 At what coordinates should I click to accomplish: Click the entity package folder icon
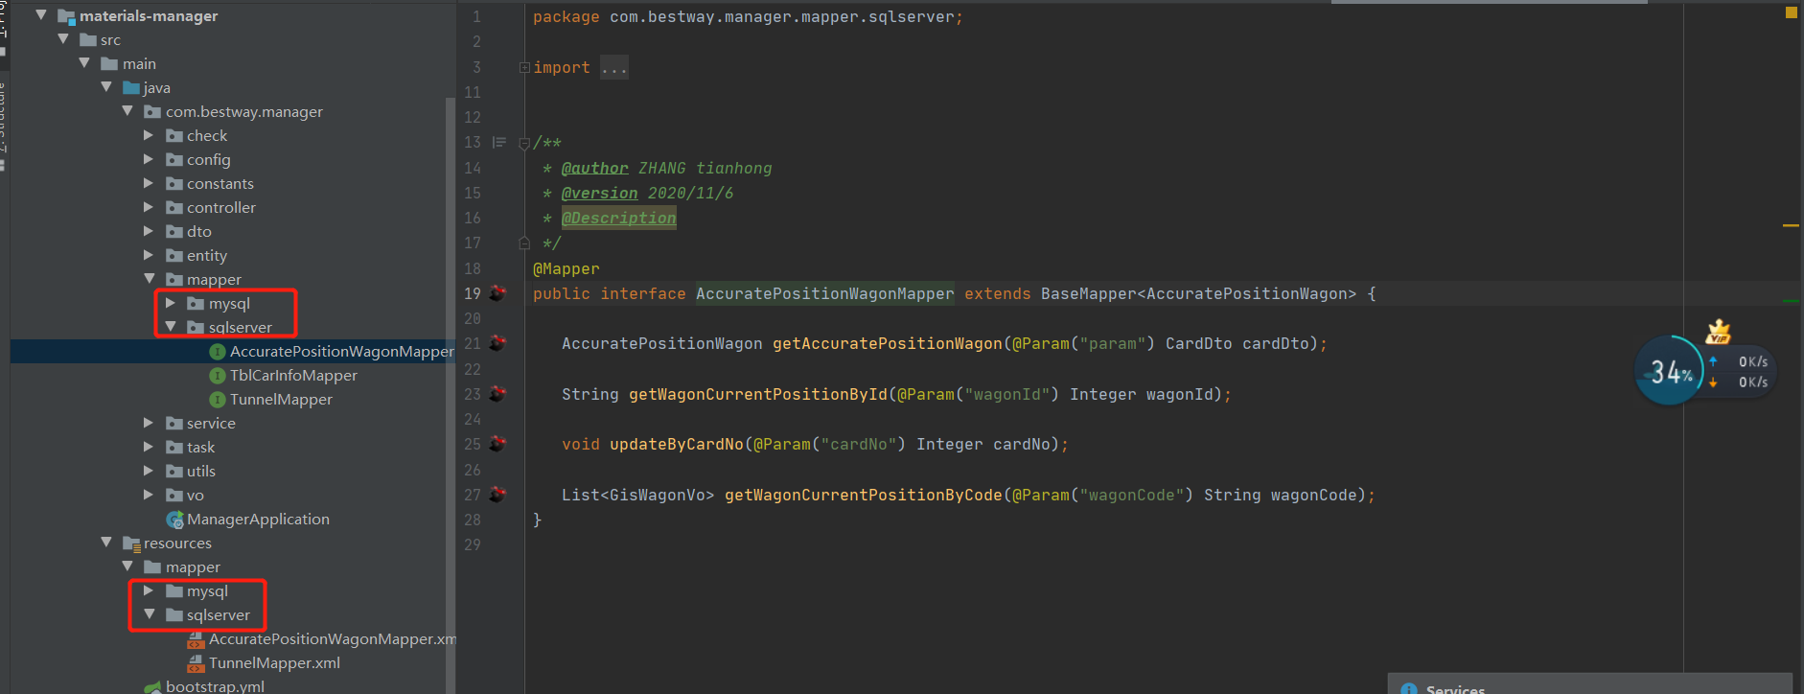(174, 255)
